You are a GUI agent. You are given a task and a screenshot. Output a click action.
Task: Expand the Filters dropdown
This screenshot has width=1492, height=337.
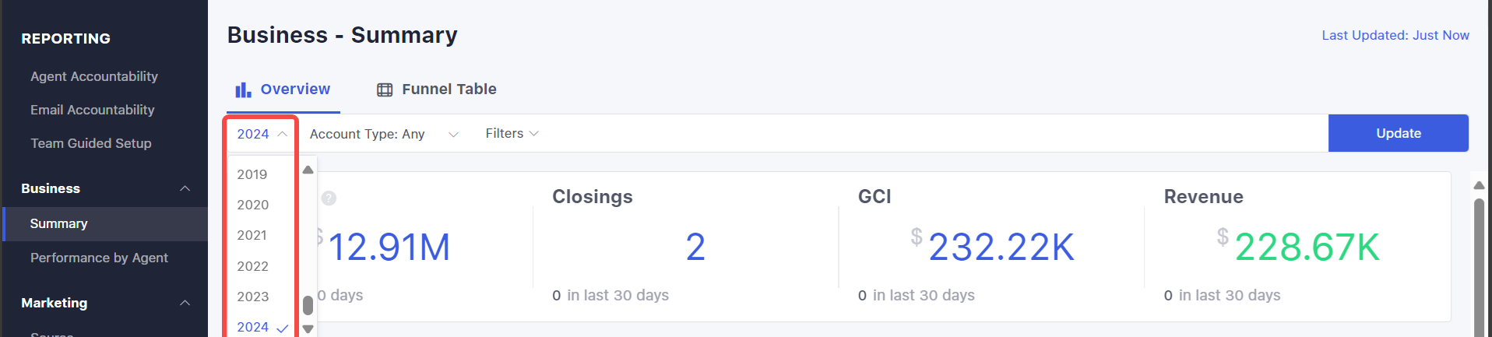click(512, 134)
